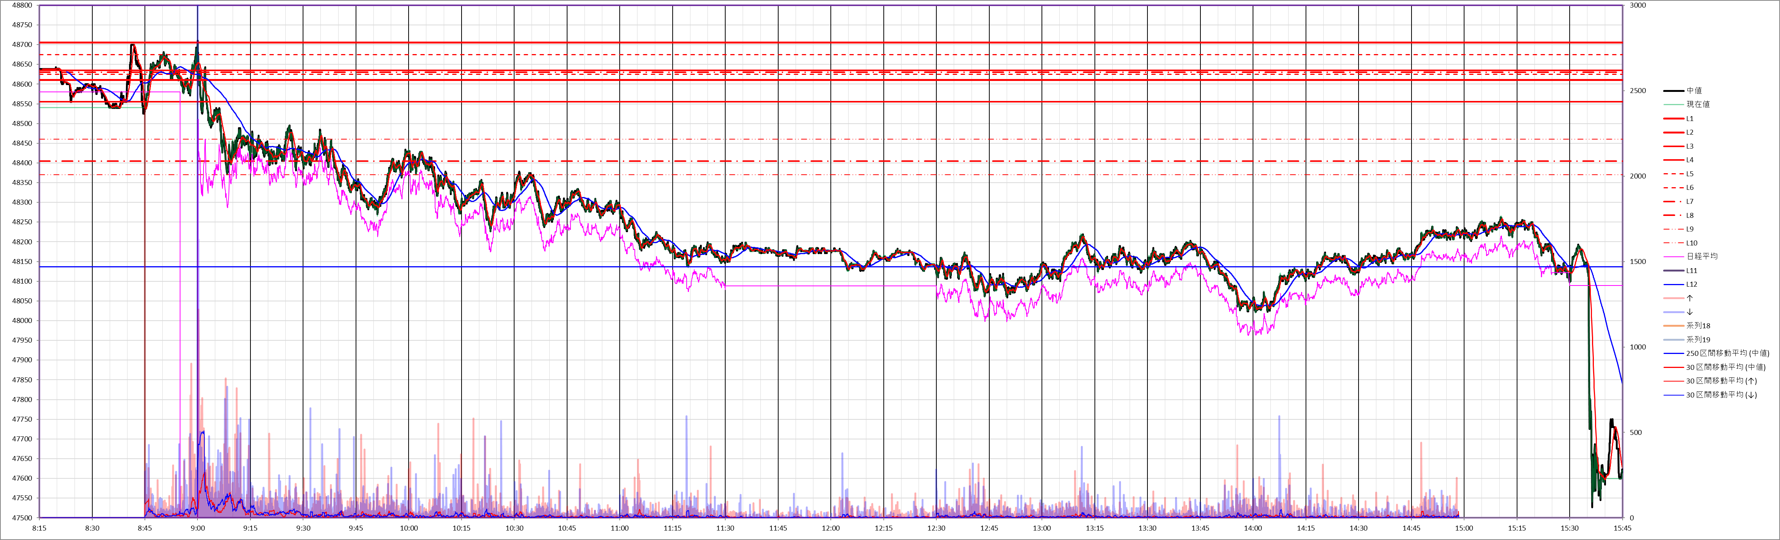Click the 中値 legend entry
This screenshot has width=1780, height=540.
pyautogui.click(x=1694, y=90)
